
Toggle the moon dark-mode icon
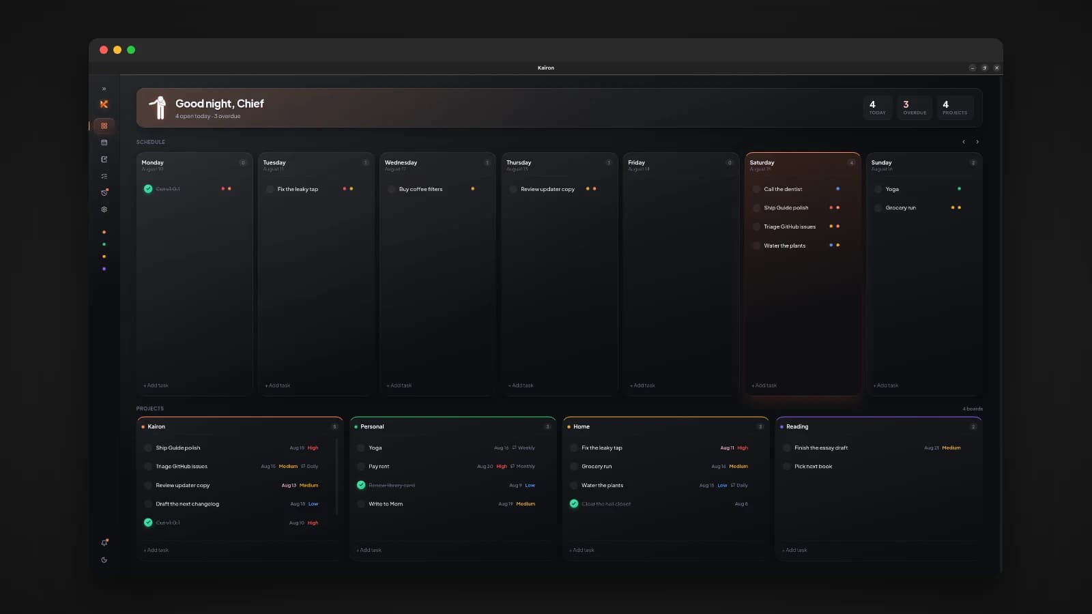[104, 560]
